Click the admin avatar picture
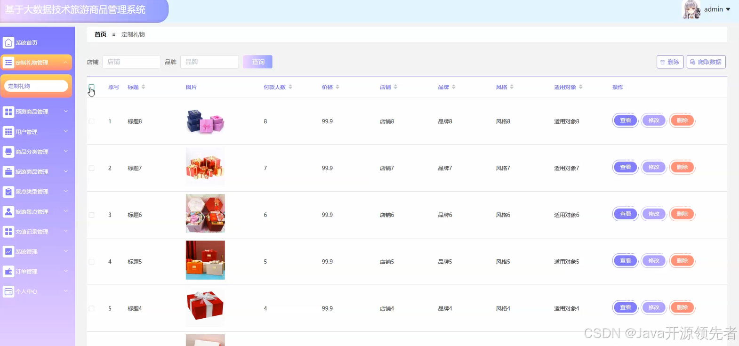 tap(691, 9)
